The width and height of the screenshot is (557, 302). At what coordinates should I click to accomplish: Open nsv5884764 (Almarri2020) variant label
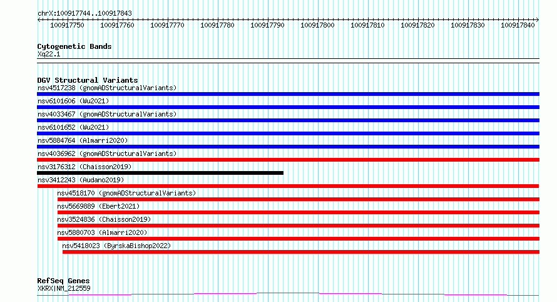click(83, 140)
